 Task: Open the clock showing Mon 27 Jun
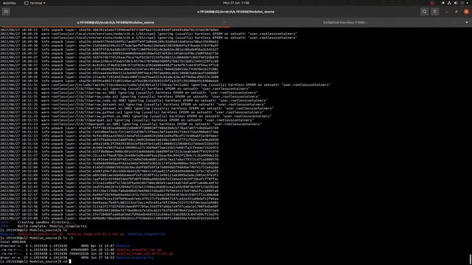(236, 3)
